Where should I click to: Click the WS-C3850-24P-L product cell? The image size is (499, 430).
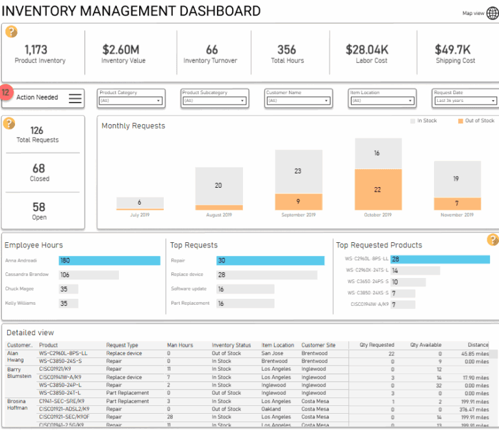[60, 385]
